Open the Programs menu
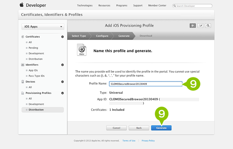Screen dimensions: 233x149 [x=122, y=5]
